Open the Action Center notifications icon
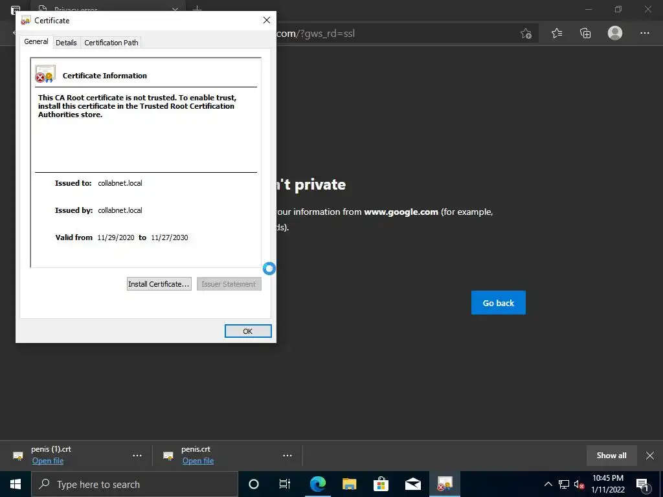 pyautogui.click(x=642, y=484)
